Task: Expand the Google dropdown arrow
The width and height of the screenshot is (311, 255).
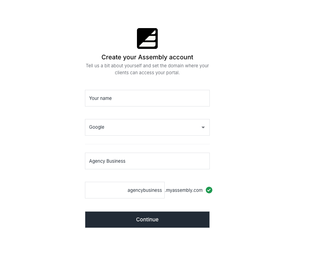Action: click(x=203, y=127)
